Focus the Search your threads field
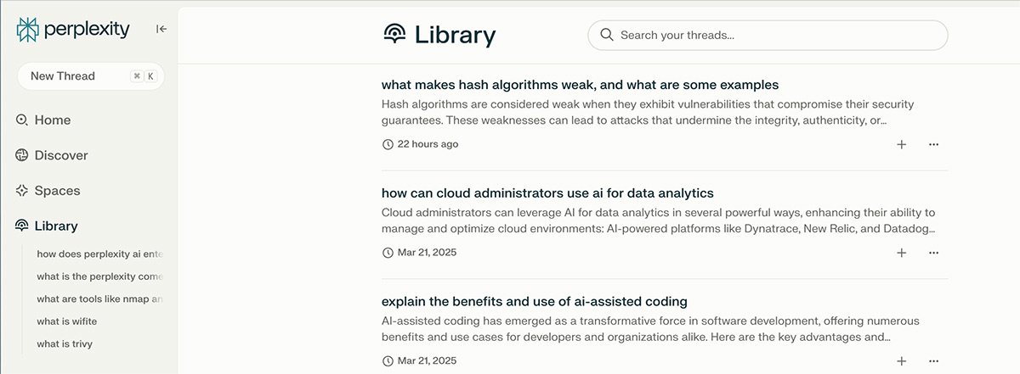This screenshot has width=1020, height=374. pyautogui.click(x=773, y=35)
